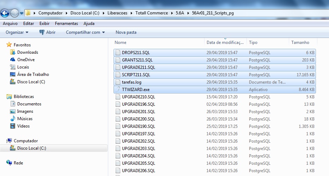Select UPGRADE200.SQL file icon
The image size is (329, 176).
coord(118,119)
